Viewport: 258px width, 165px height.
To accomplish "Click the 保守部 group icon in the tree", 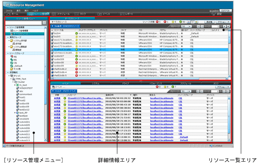I will 14,44.
